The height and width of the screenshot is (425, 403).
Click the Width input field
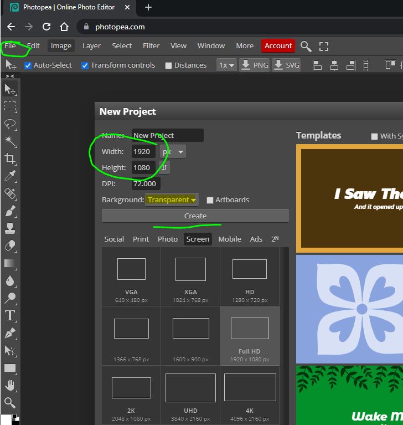pyautogui.click(x=143, y=151)
